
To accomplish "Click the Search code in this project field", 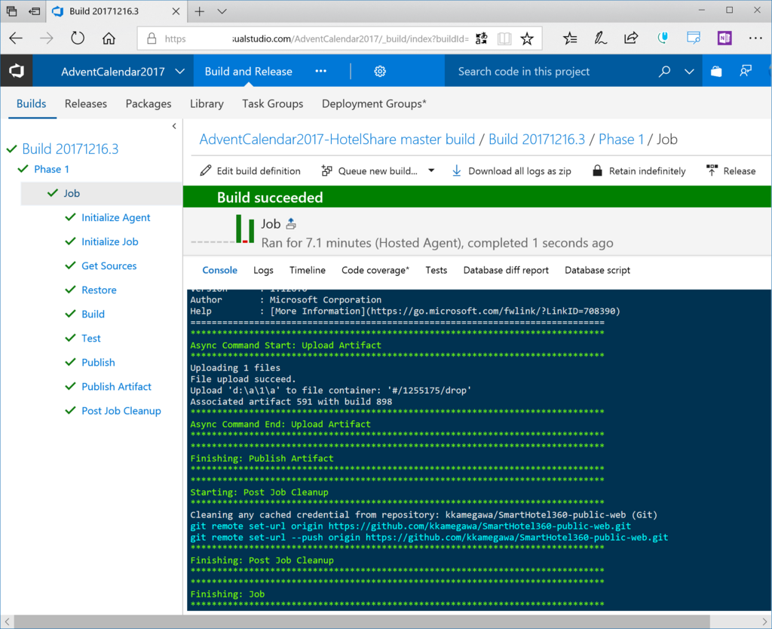I will (x=550, y=72).
